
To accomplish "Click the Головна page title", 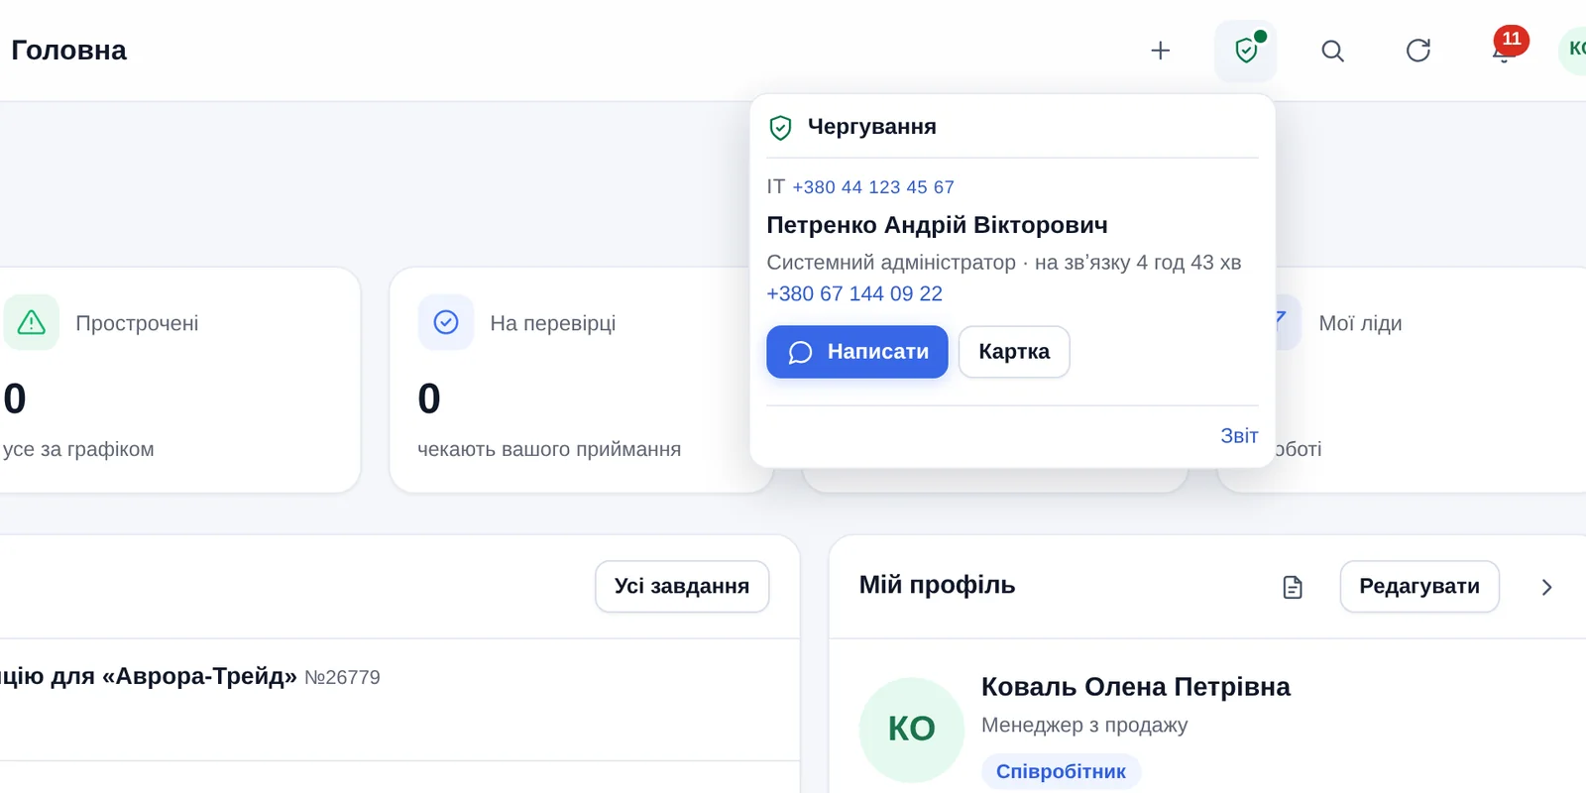I will click(69, 51).
